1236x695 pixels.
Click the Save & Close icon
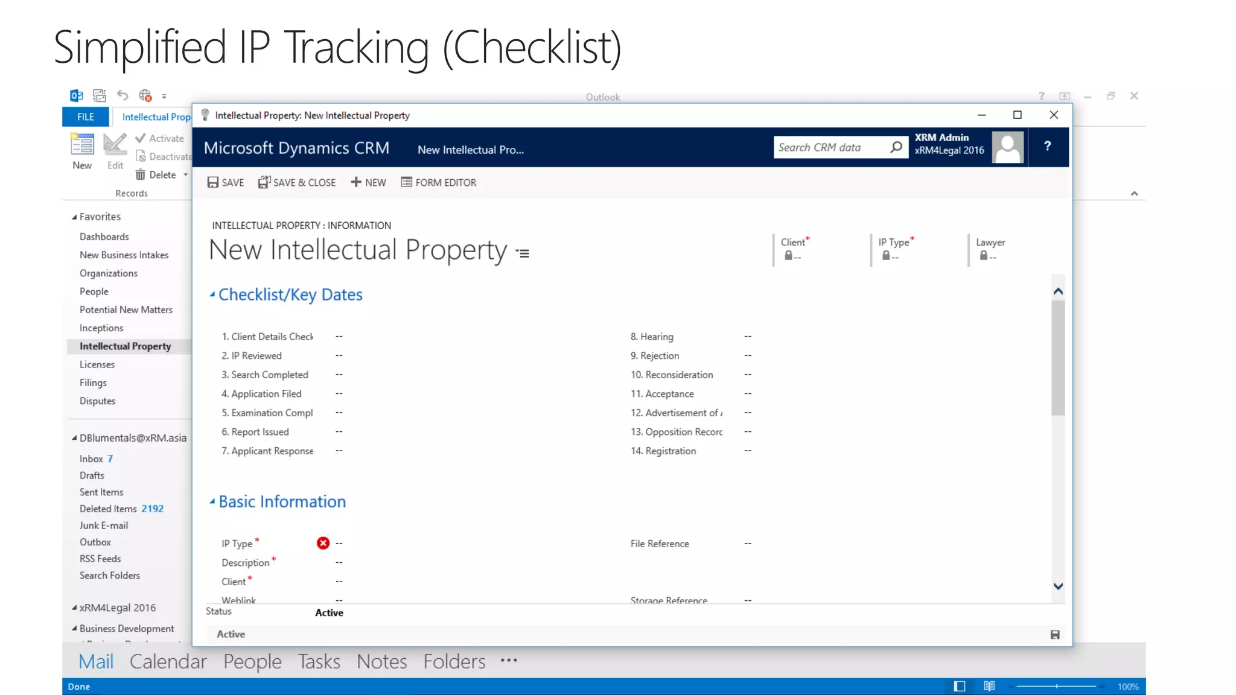264,182
